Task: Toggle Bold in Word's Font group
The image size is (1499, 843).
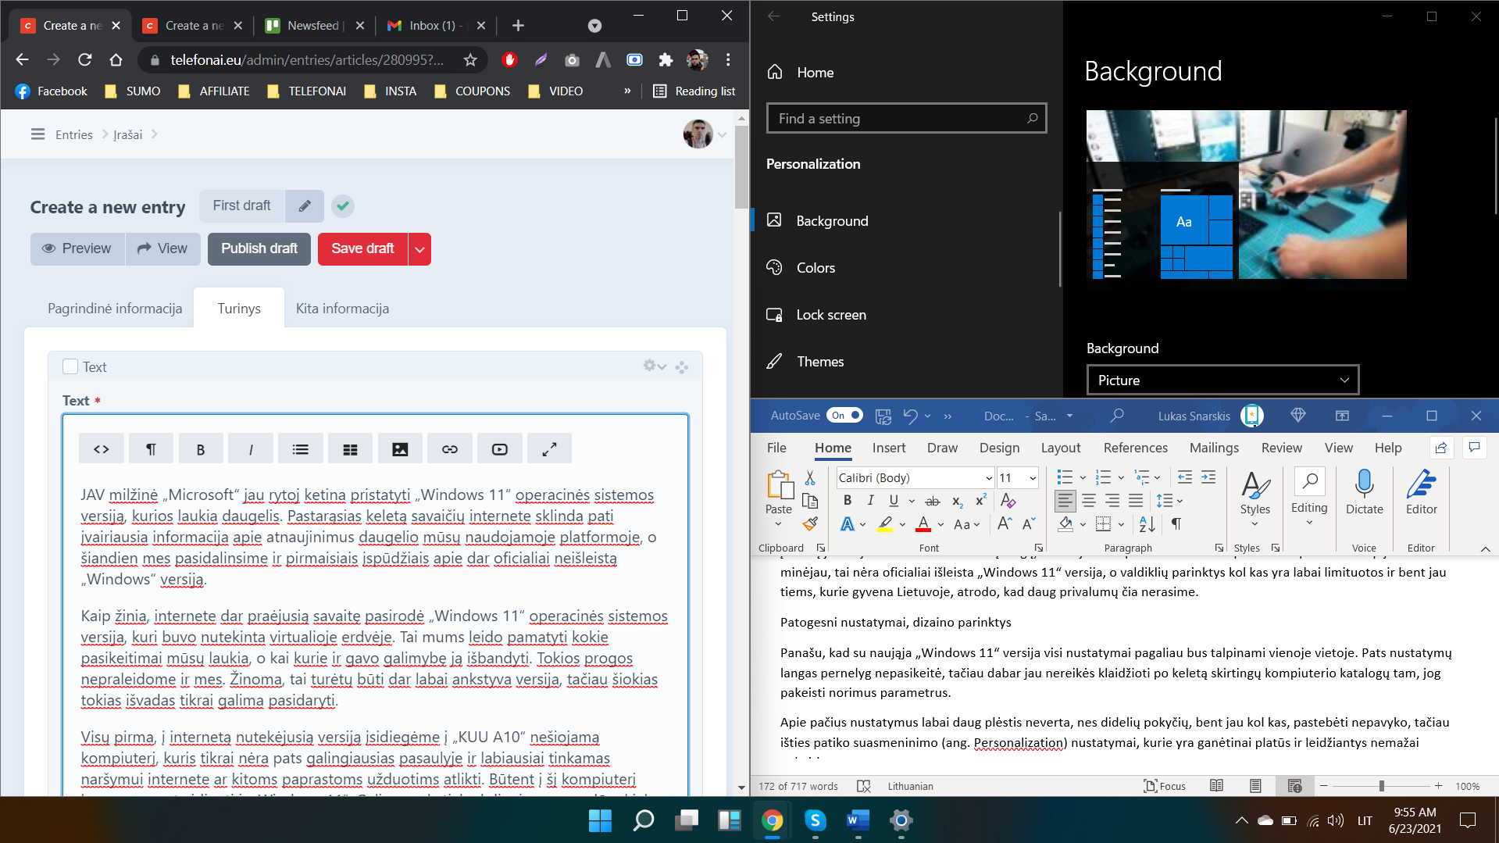Action: click(x=848, y=501)
